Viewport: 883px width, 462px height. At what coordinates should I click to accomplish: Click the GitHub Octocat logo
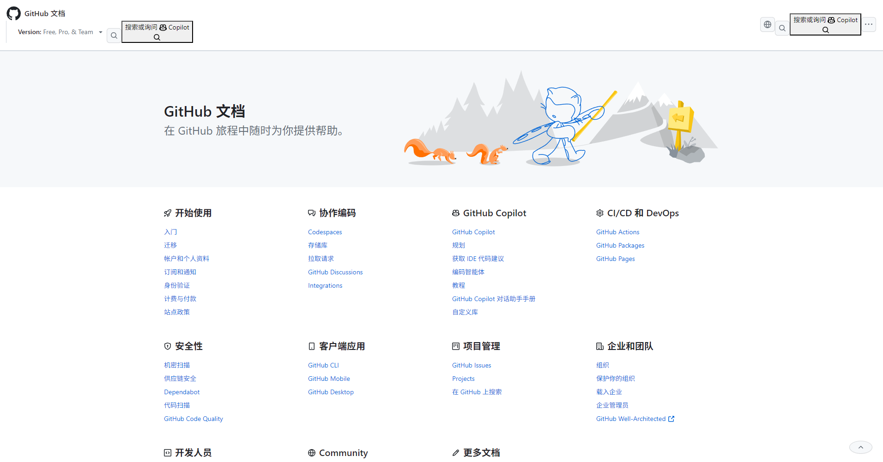coord(14,13)
